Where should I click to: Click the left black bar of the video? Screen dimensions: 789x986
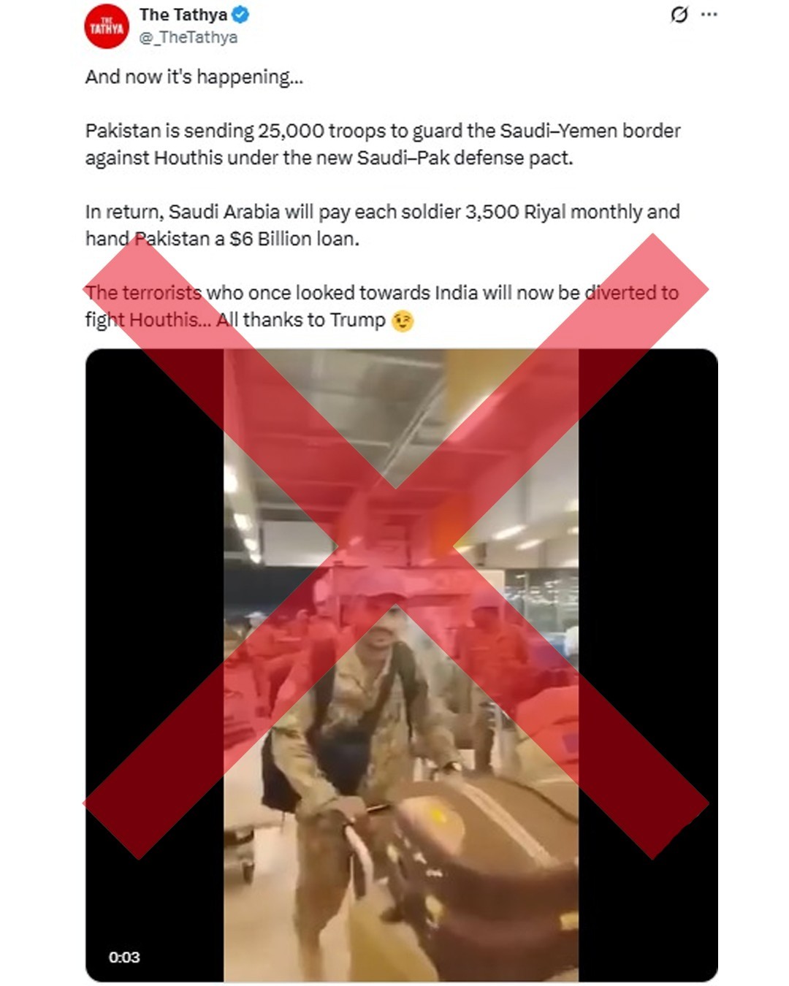pyautogui.click(x=155, y=665)
